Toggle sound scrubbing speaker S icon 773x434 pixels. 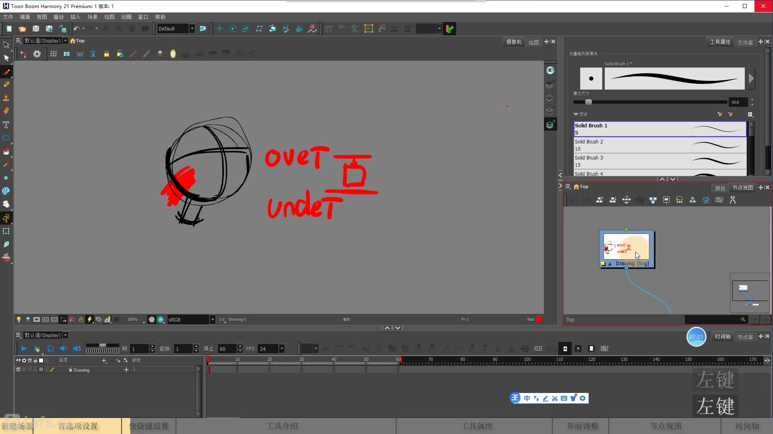click(77, 349)
